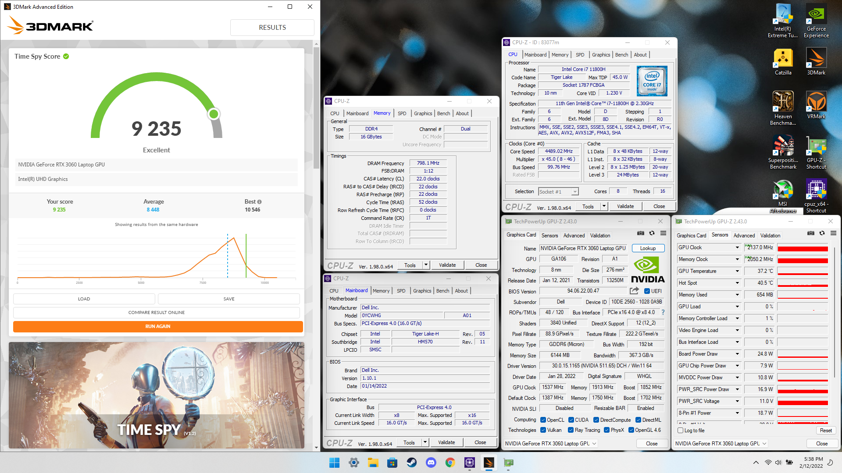Open Steam from the taskbar

411,462
